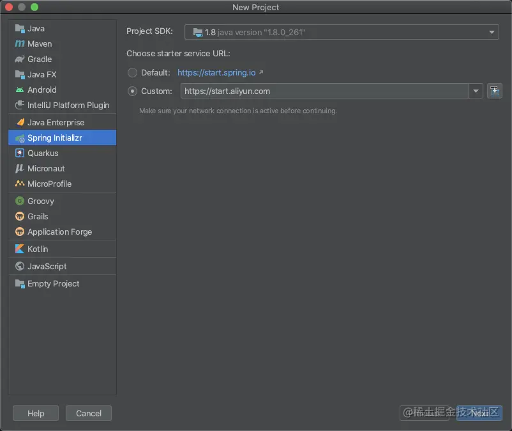
Task: Click the Previous button left of Next
Action: (x=425, y=413)
